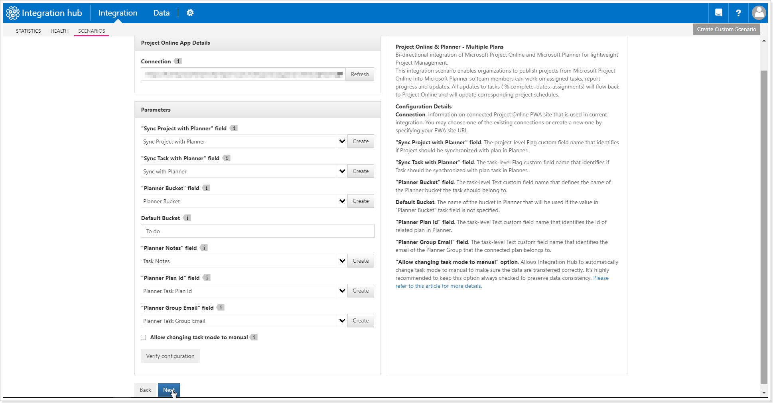
Task: Expand the Sync Project with Planner dropdown
Action: pyautogui.click(x=342, y=141)
